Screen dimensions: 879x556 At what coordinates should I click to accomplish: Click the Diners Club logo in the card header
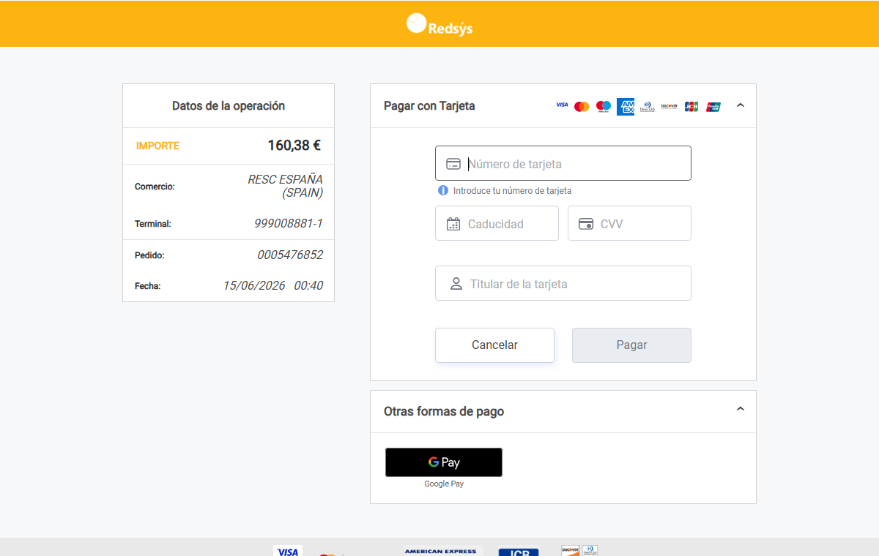click(x=648, y=106)
